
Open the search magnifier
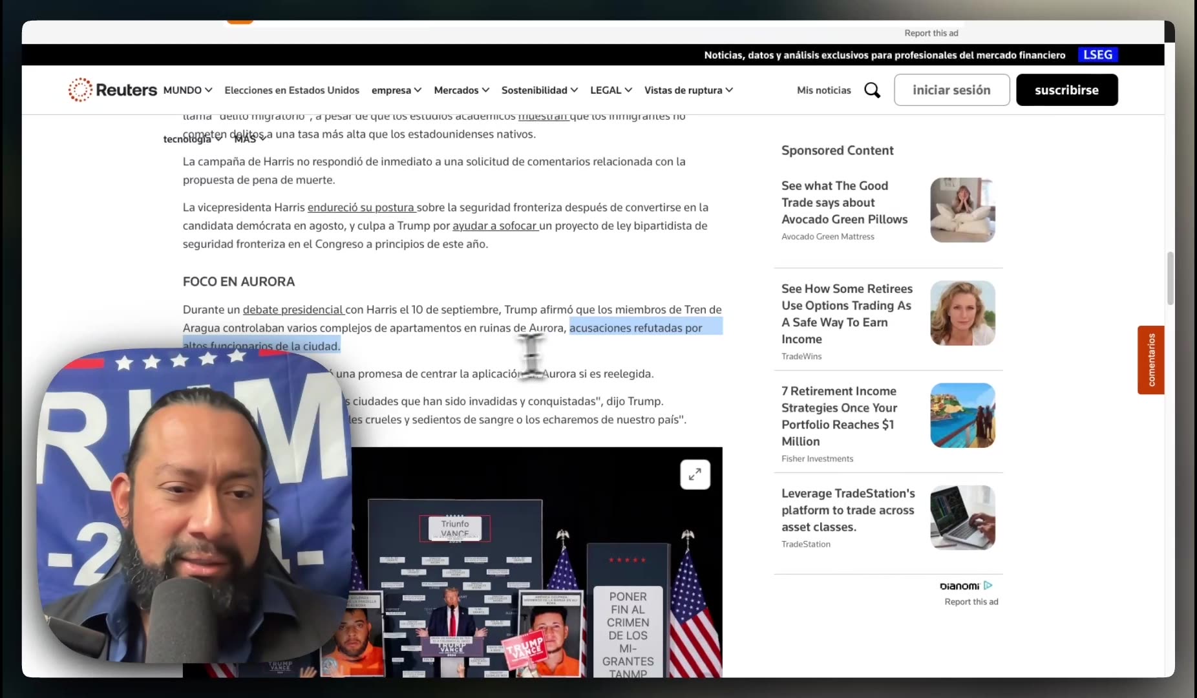tap(873, 90)
